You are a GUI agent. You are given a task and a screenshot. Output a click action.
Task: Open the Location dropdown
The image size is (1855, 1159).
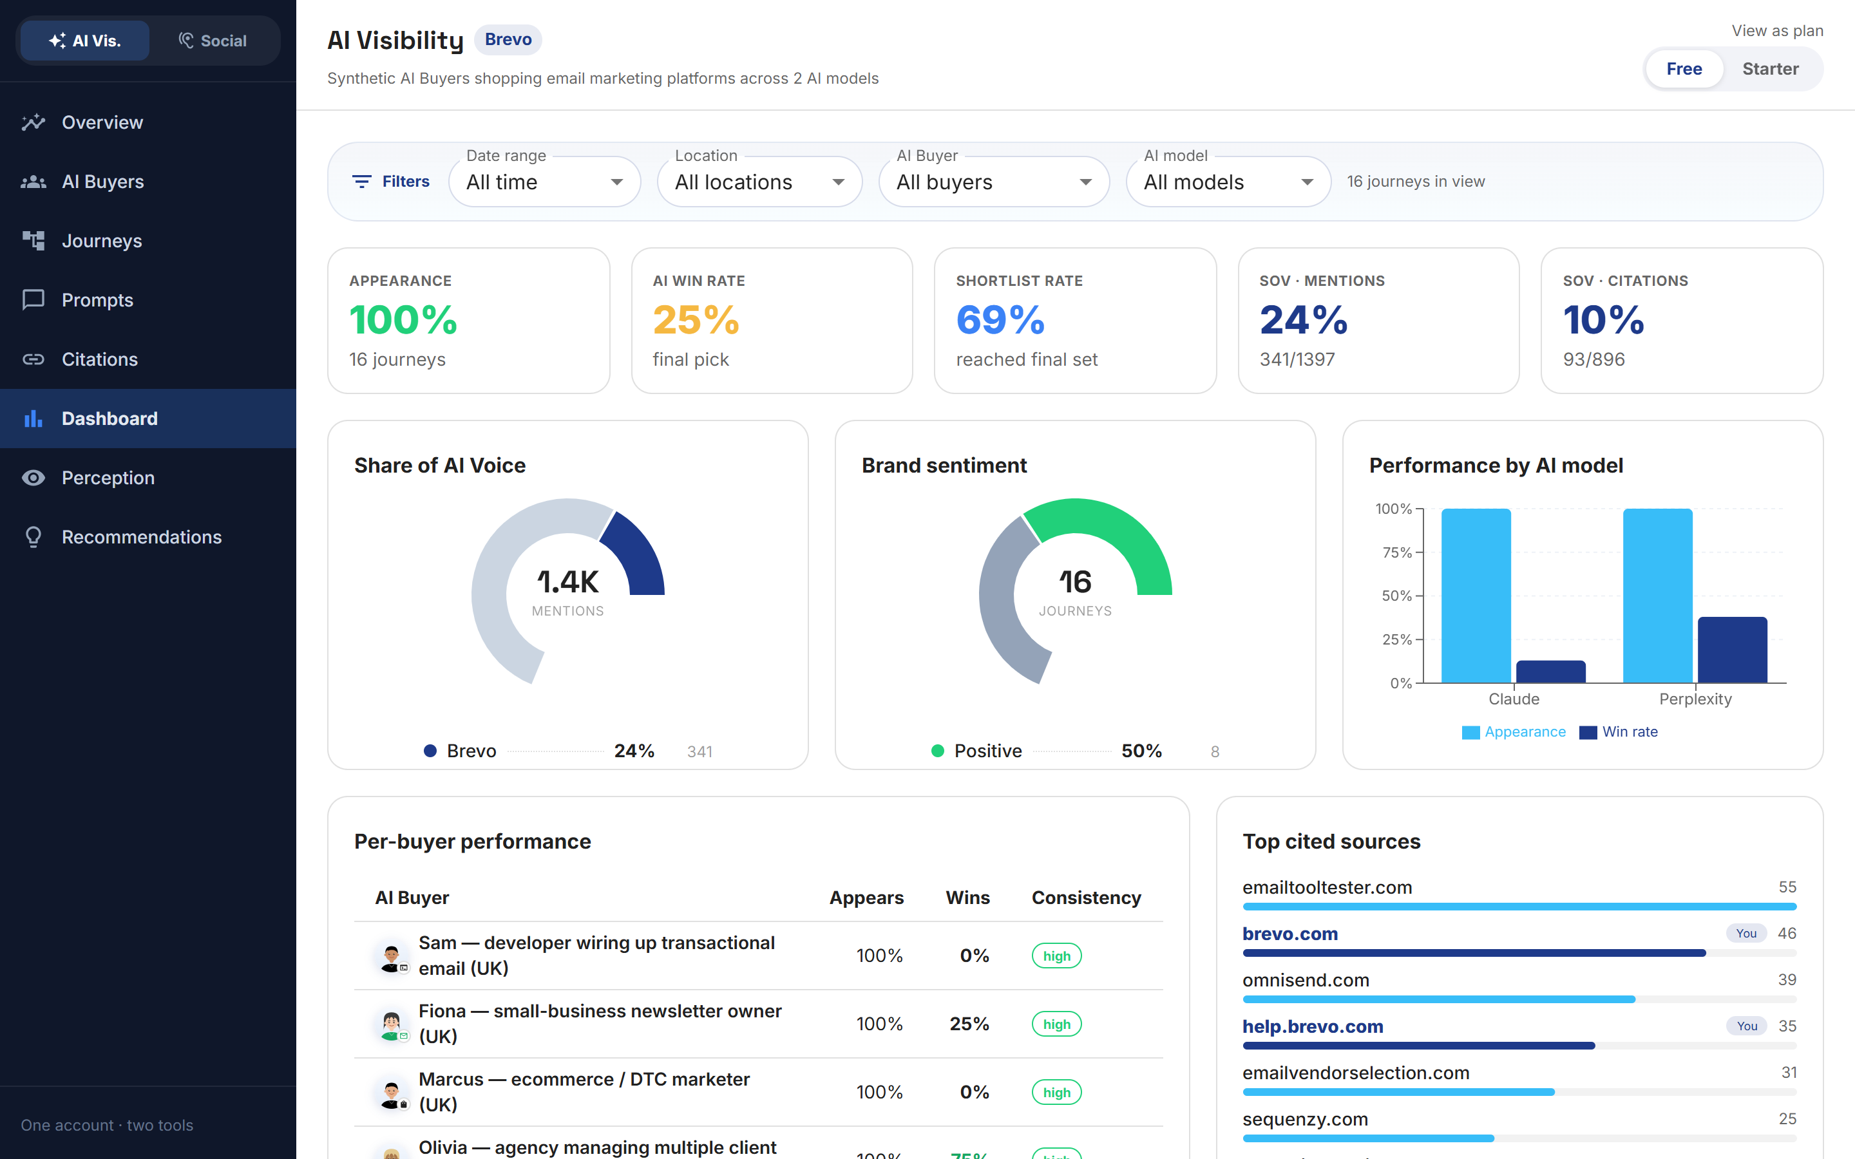tap(759, 182)
